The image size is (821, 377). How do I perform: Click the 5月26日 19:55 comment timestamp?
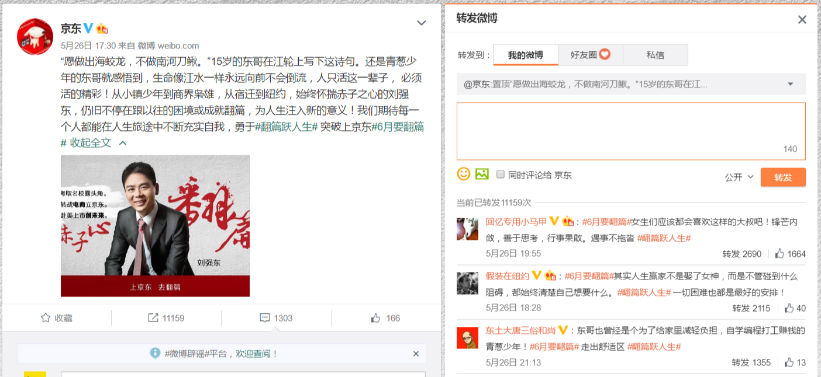tap(513, 254)
